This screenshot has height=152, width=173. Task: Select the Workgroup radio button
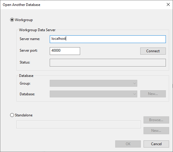(12, 20)
